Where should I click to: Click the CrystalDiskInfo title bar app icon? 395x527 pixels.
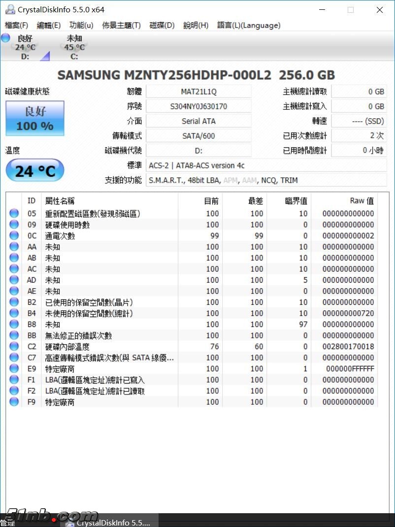pyautogui.click(x=9, y=9)
